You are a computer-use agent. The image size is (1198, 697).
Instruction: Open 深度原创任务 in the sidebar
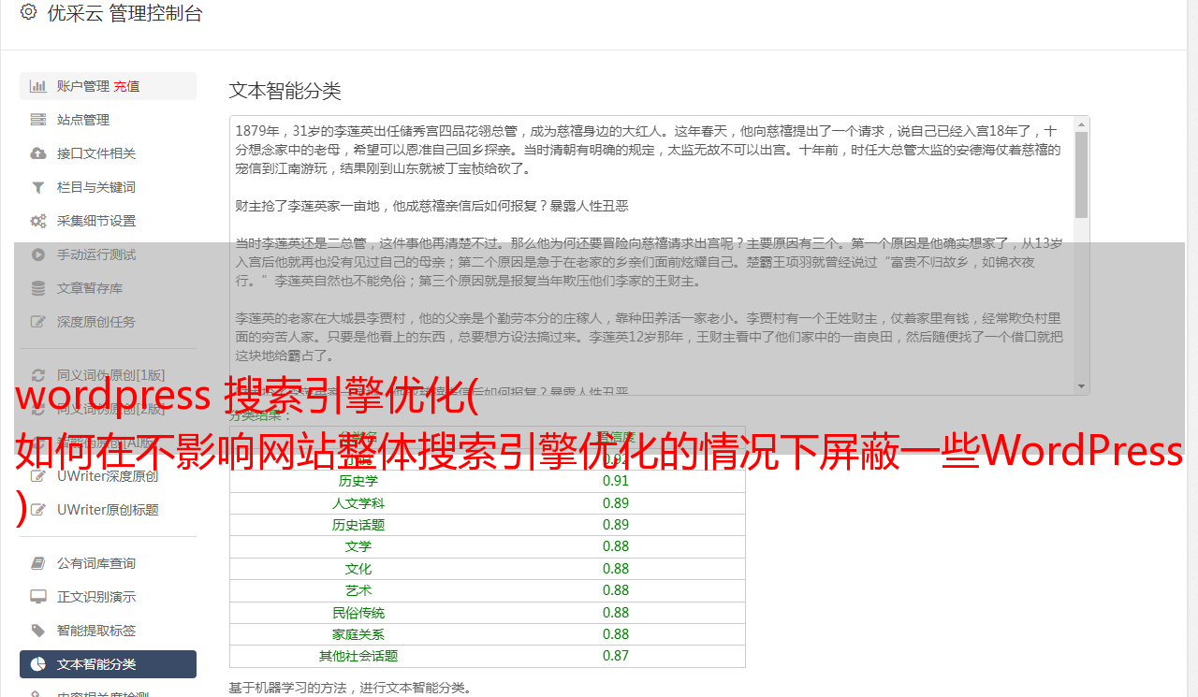pyautogui.click(x=95, y=322)
